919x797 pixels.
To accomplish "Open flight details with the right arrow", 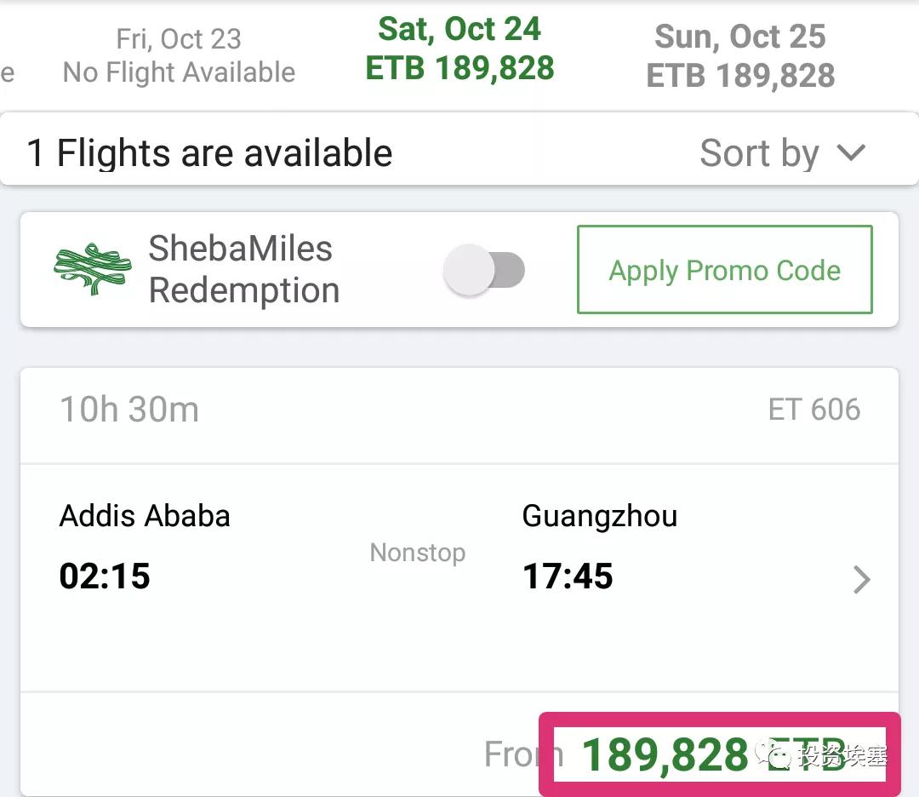I will (862, 580).
